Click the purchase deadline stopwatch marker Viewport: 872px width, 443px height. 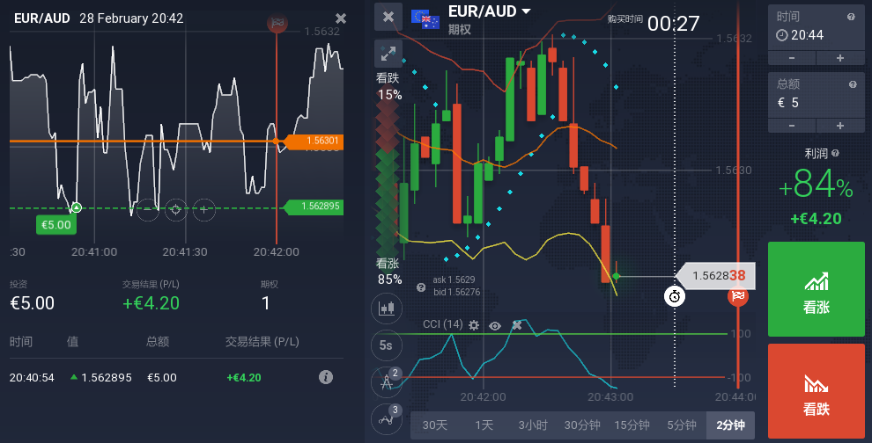675,296
